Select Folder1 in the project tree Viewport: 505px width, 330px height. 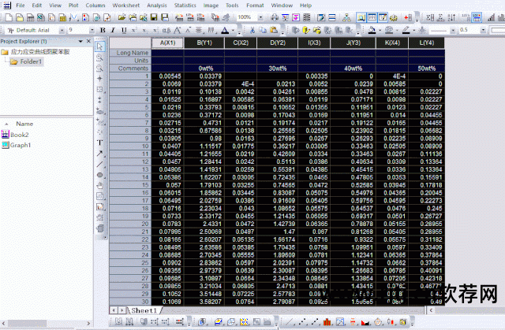(31, 61)
